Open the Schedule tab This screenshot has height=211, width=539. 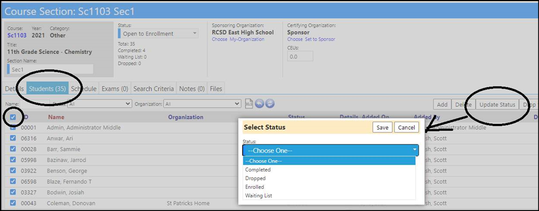point(84,89)
